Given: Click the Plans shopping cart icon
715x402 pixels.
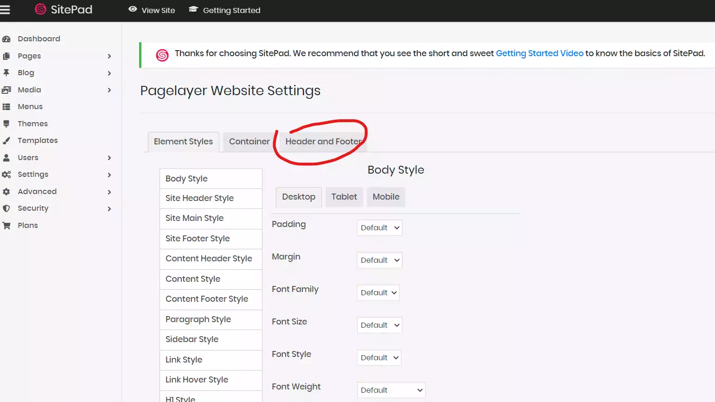Looking at the screenshot, I should [6, 226].
